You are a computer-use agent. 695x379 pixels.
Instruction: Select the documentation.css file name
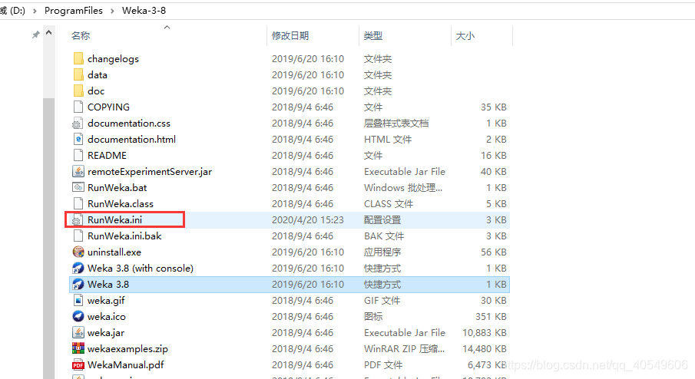[129, 123]
